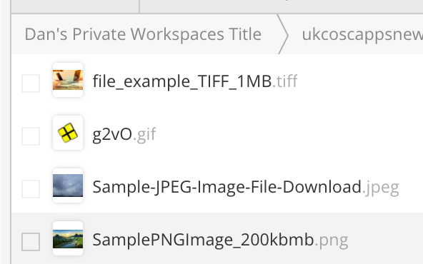Open Sample-JPEG-Image-File-Download.jpeg by its name
The image size is (423, 264).
pyautogui.click(x=246, y=187)
